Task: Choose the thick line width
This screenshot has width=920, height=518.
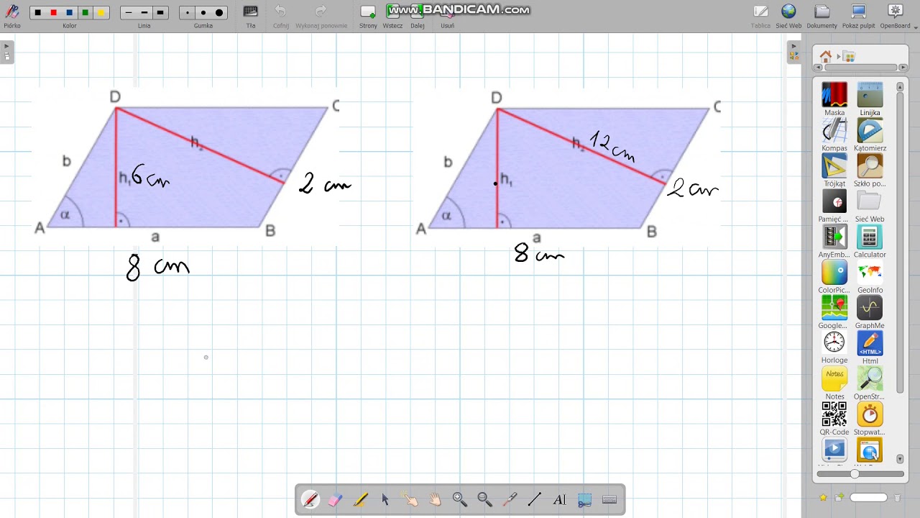Action: pos(160,12)
